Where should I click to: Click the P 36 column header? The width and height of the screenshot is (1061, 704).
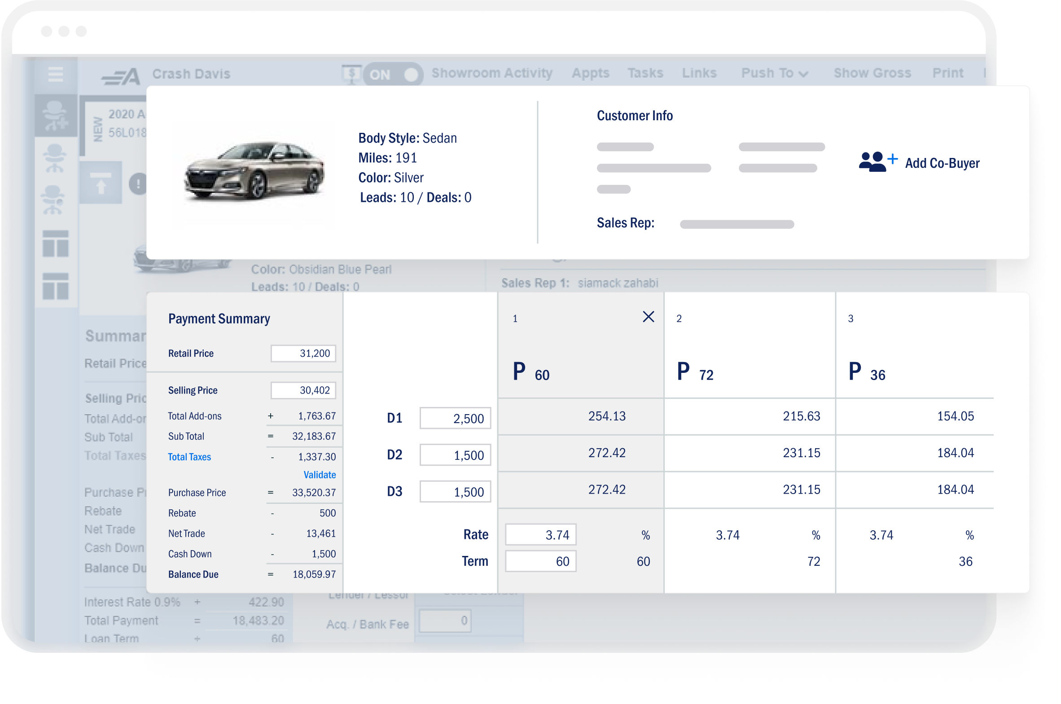click(x=866, y=372)
